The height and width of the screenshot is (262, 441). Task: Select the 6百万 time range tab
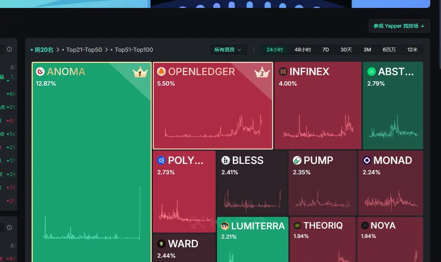click(389, 50)
